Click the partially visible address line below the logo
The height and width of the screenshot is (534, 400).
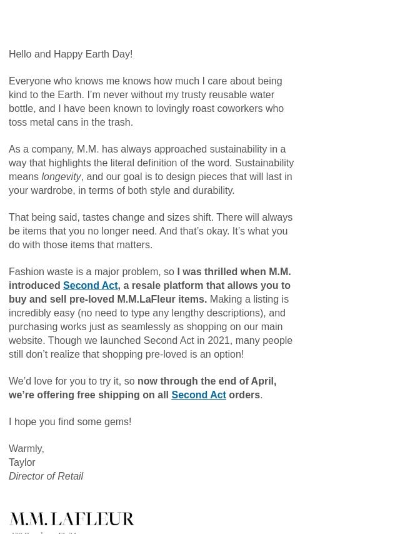pyautogui.click(x=44, y=532)
